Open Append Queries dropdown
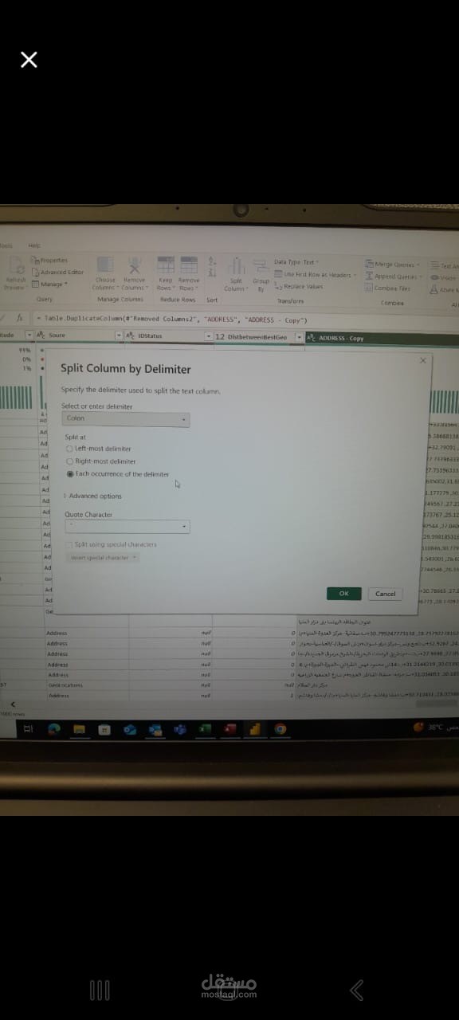 click(393, 276)
